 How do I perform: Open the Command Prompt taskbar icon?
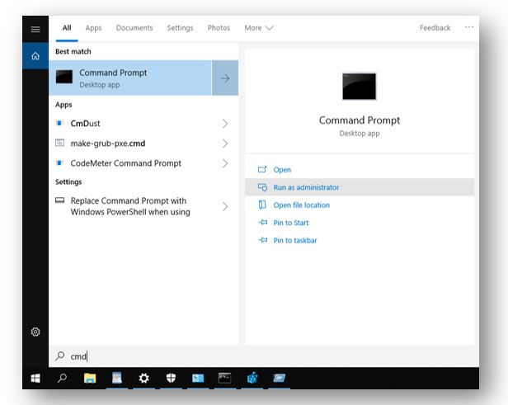tap(224, 378)
